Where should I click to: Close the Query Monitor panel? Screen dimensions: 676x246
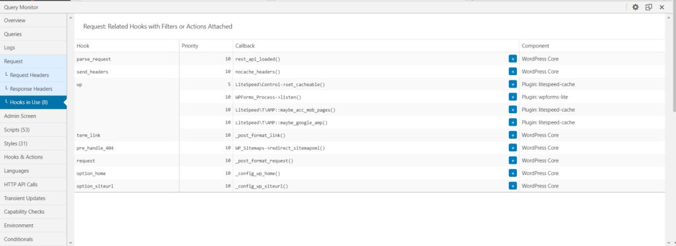[x=661, y=7]
